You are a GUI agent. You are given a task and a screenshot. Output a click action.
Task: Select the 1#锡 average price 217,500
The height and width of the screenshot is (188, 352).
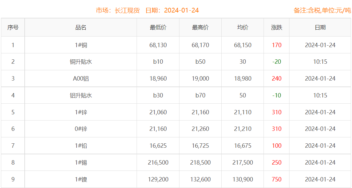[x=243, y=163]
